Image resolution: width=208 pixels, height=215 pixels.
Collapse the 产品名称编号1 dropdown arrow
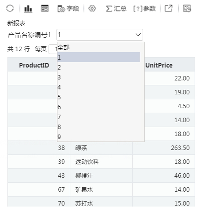pos(138,35)
